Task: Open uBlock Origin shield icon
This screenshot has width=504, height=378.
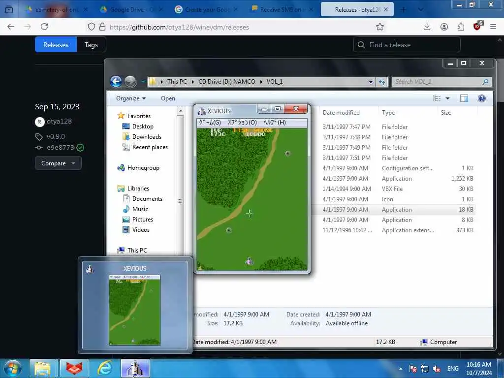Action: point(477,27)
